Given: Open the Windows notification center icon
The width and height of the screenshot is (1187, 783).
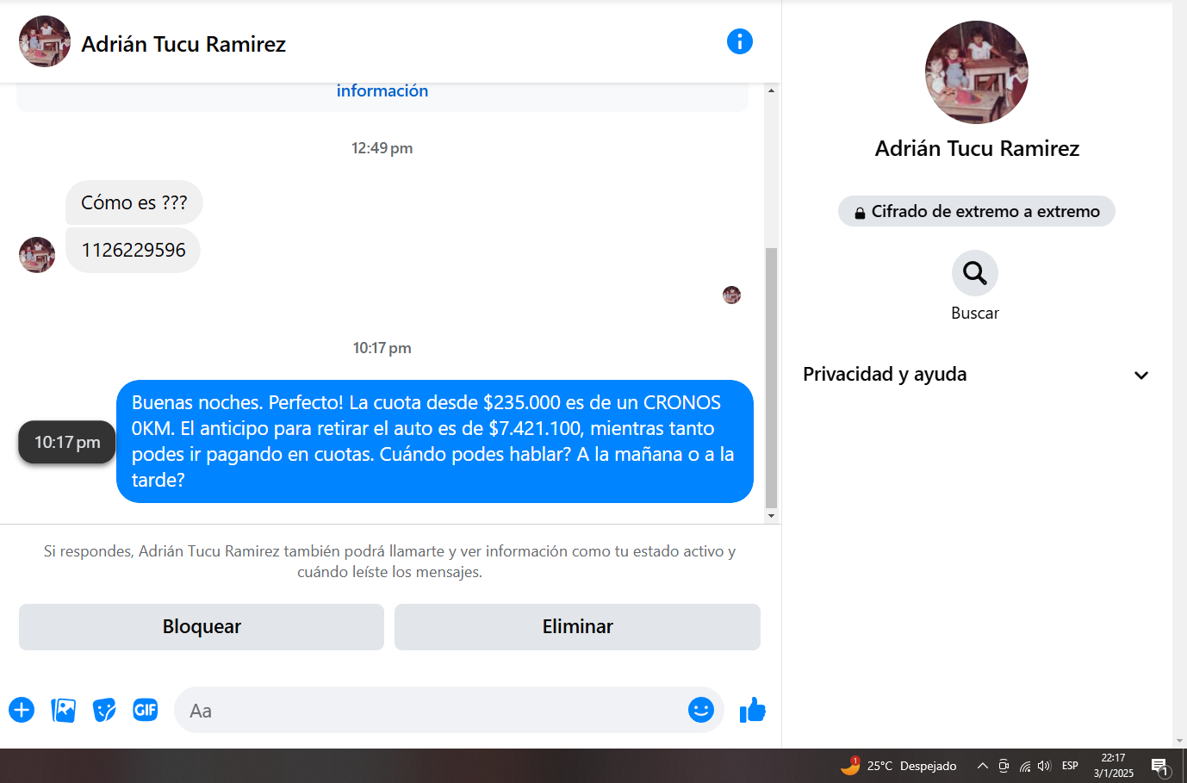Looking at the screenshot, I should (1159, 766).
